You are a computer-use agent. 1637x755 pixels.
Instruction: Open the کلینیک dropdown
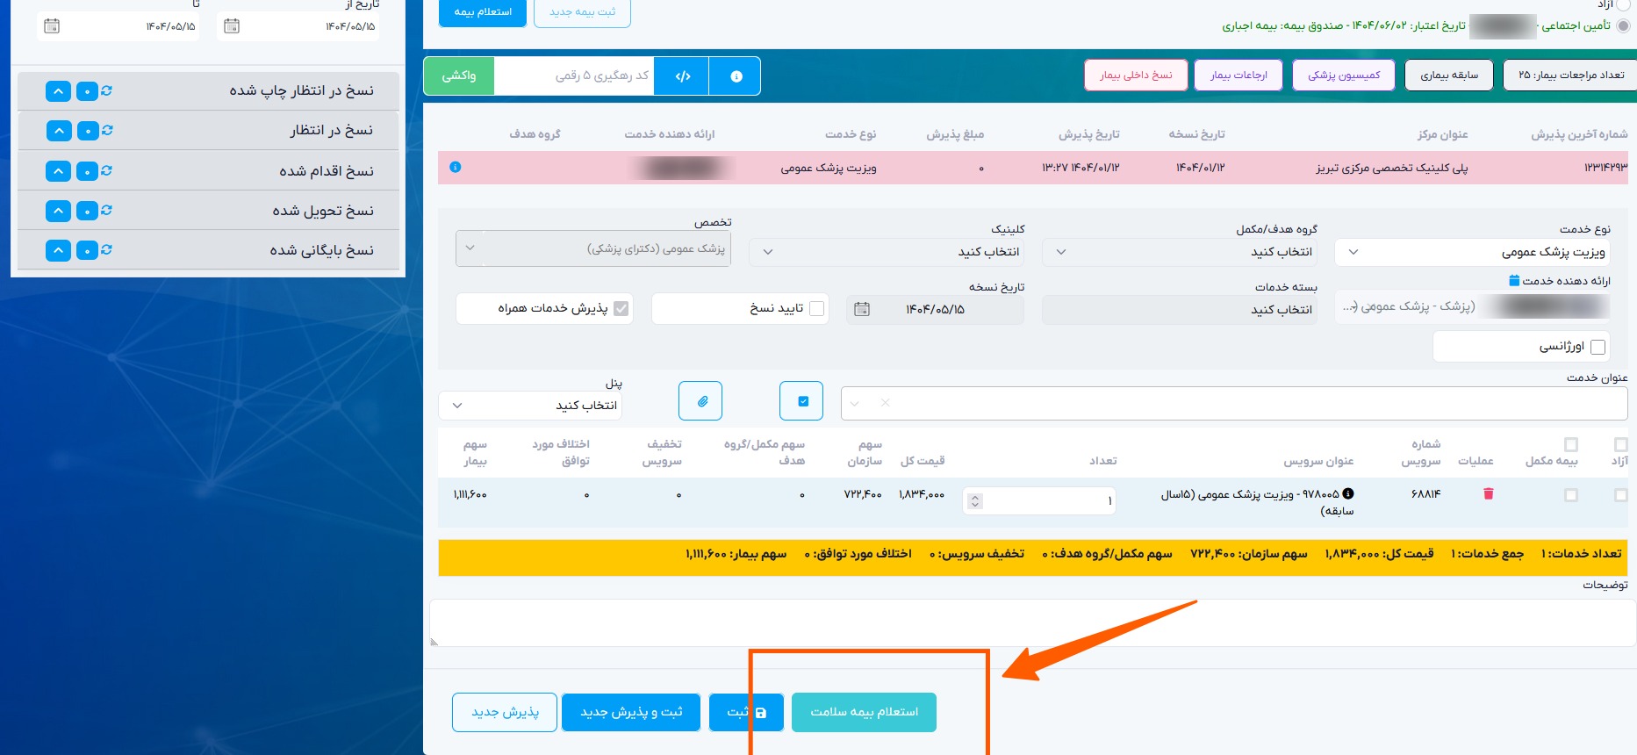pyautogui.click(x=887, y=252)
